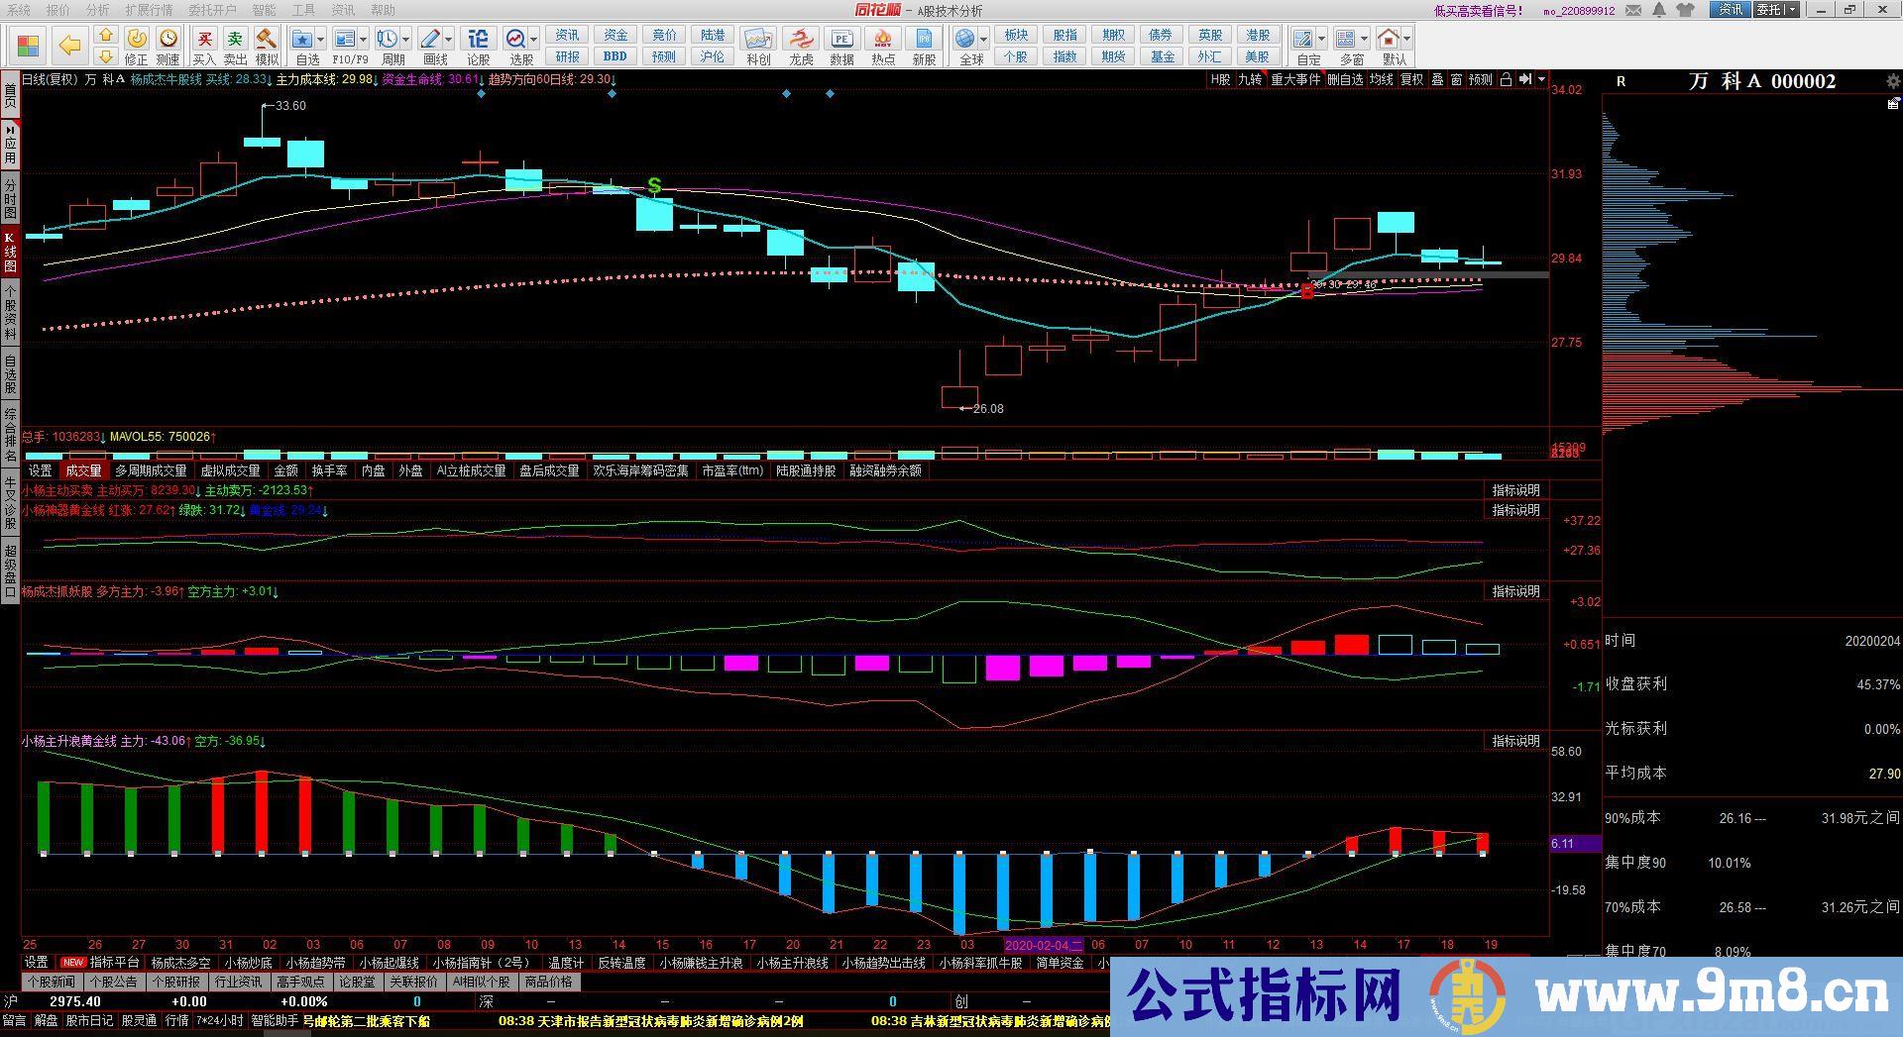
Task: Click the notification bell icon
Action: point(1658,10)
